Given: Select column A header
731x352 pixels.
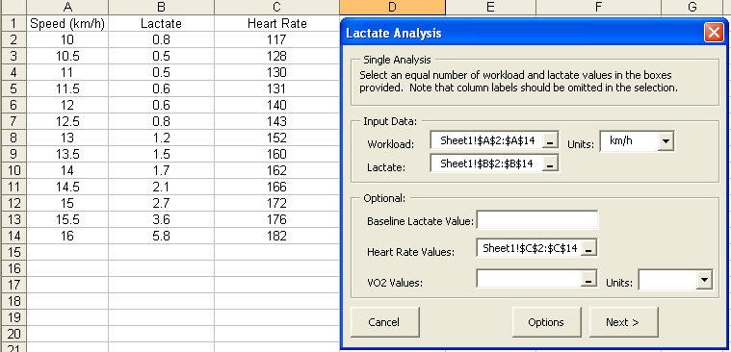Looking at the screenshot, I should coord(67,7).
